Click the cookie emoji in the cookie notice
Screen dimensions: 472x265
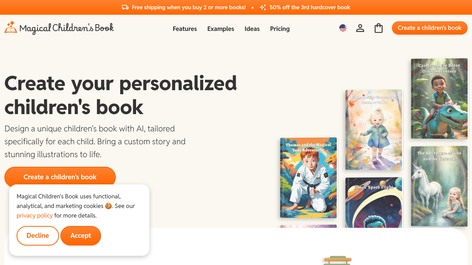click(x=108, y=206)
